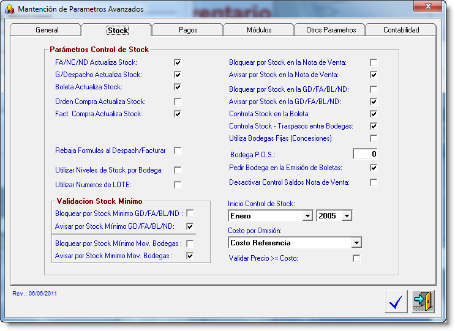Click the Bodega P.O.S. label
This screenshot has height=331, width=455.
point(253,155)
